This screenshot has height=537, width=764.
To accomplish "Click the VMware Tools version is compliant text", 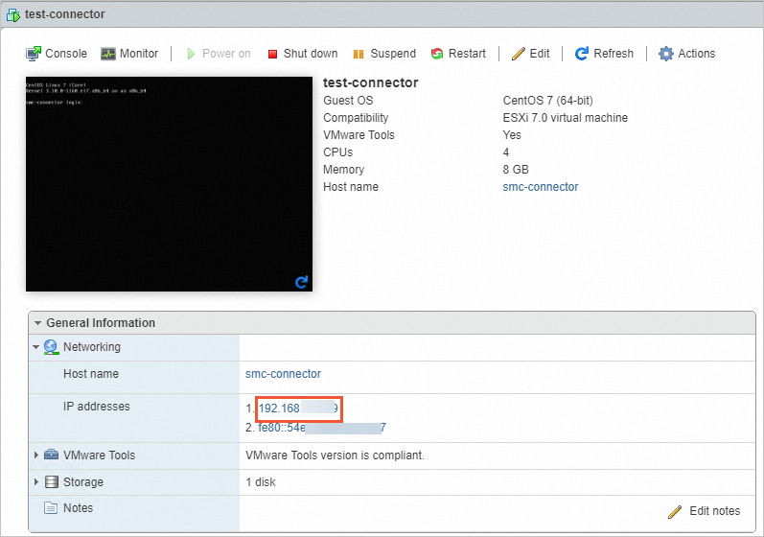I will (335, 455).
